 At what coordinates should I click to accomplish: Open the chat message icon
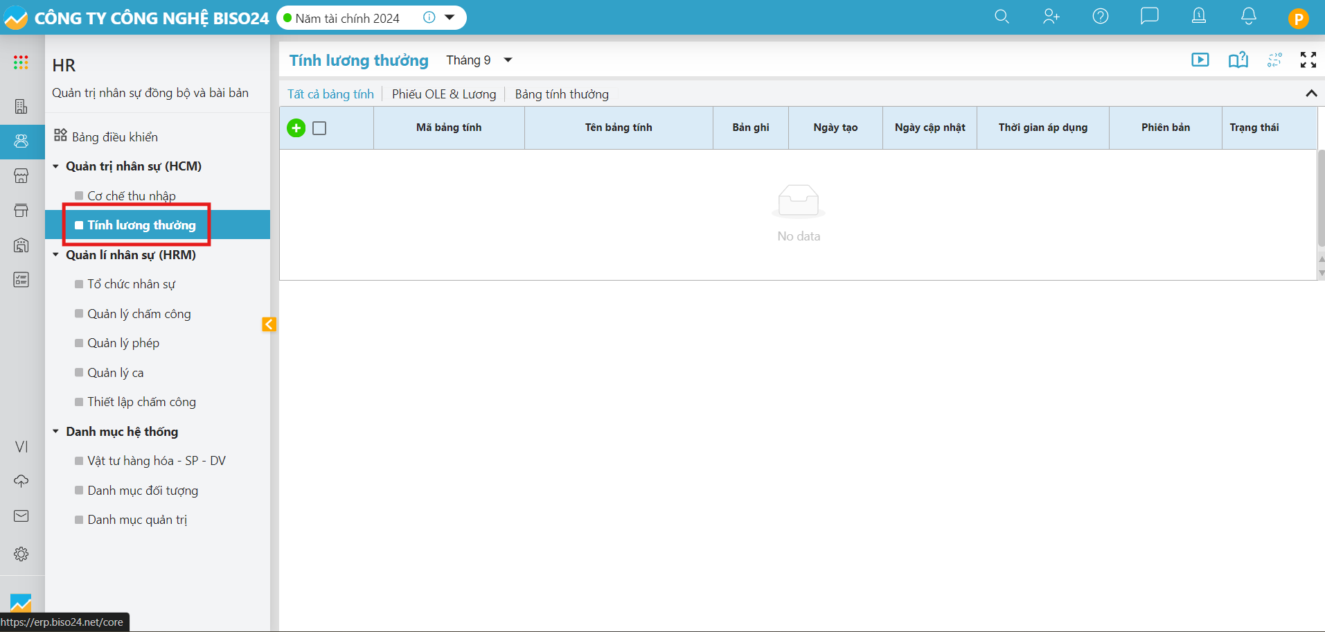pyautogui.click(x=1149, y=17)
